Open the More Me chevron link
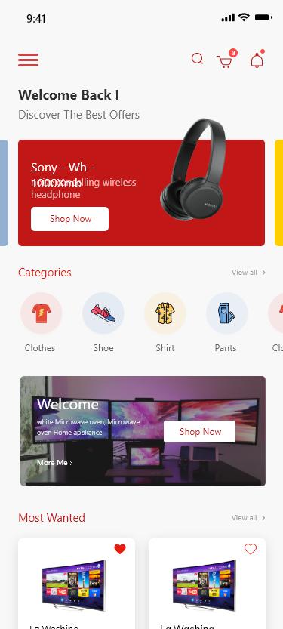 (x=55, y=463)
